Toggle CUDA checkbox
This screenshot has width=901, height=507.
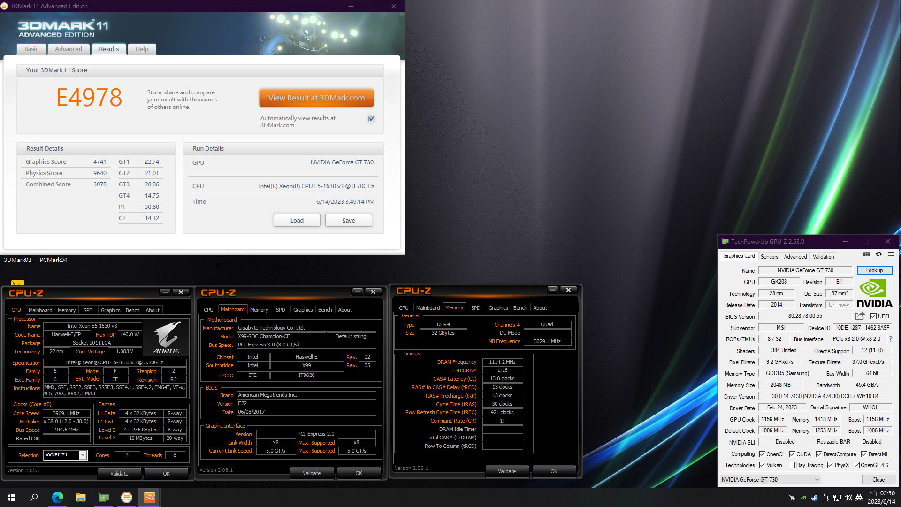[792, 454]
